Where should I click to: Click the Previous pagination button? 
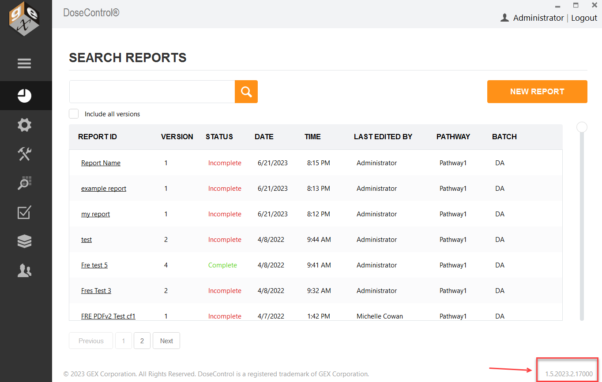(91, 341)
